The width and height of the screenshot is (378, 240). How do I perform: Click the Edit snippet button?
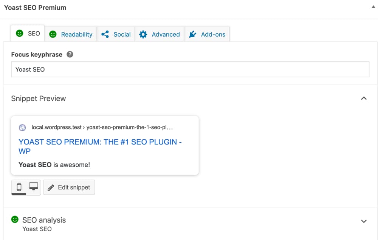click(x=69, y=188)
